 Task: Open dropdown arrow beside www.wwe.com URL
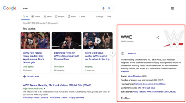coord(44,89)
